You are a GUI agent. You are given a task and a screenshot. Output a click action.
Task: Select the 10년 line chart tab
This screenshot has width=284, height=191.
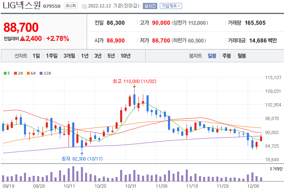125,56
